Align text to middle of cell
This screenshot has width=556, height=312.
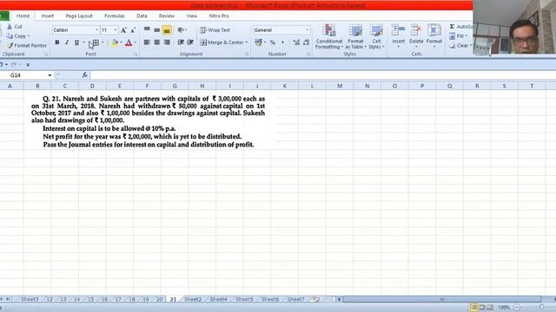click(x=156, y=30)
